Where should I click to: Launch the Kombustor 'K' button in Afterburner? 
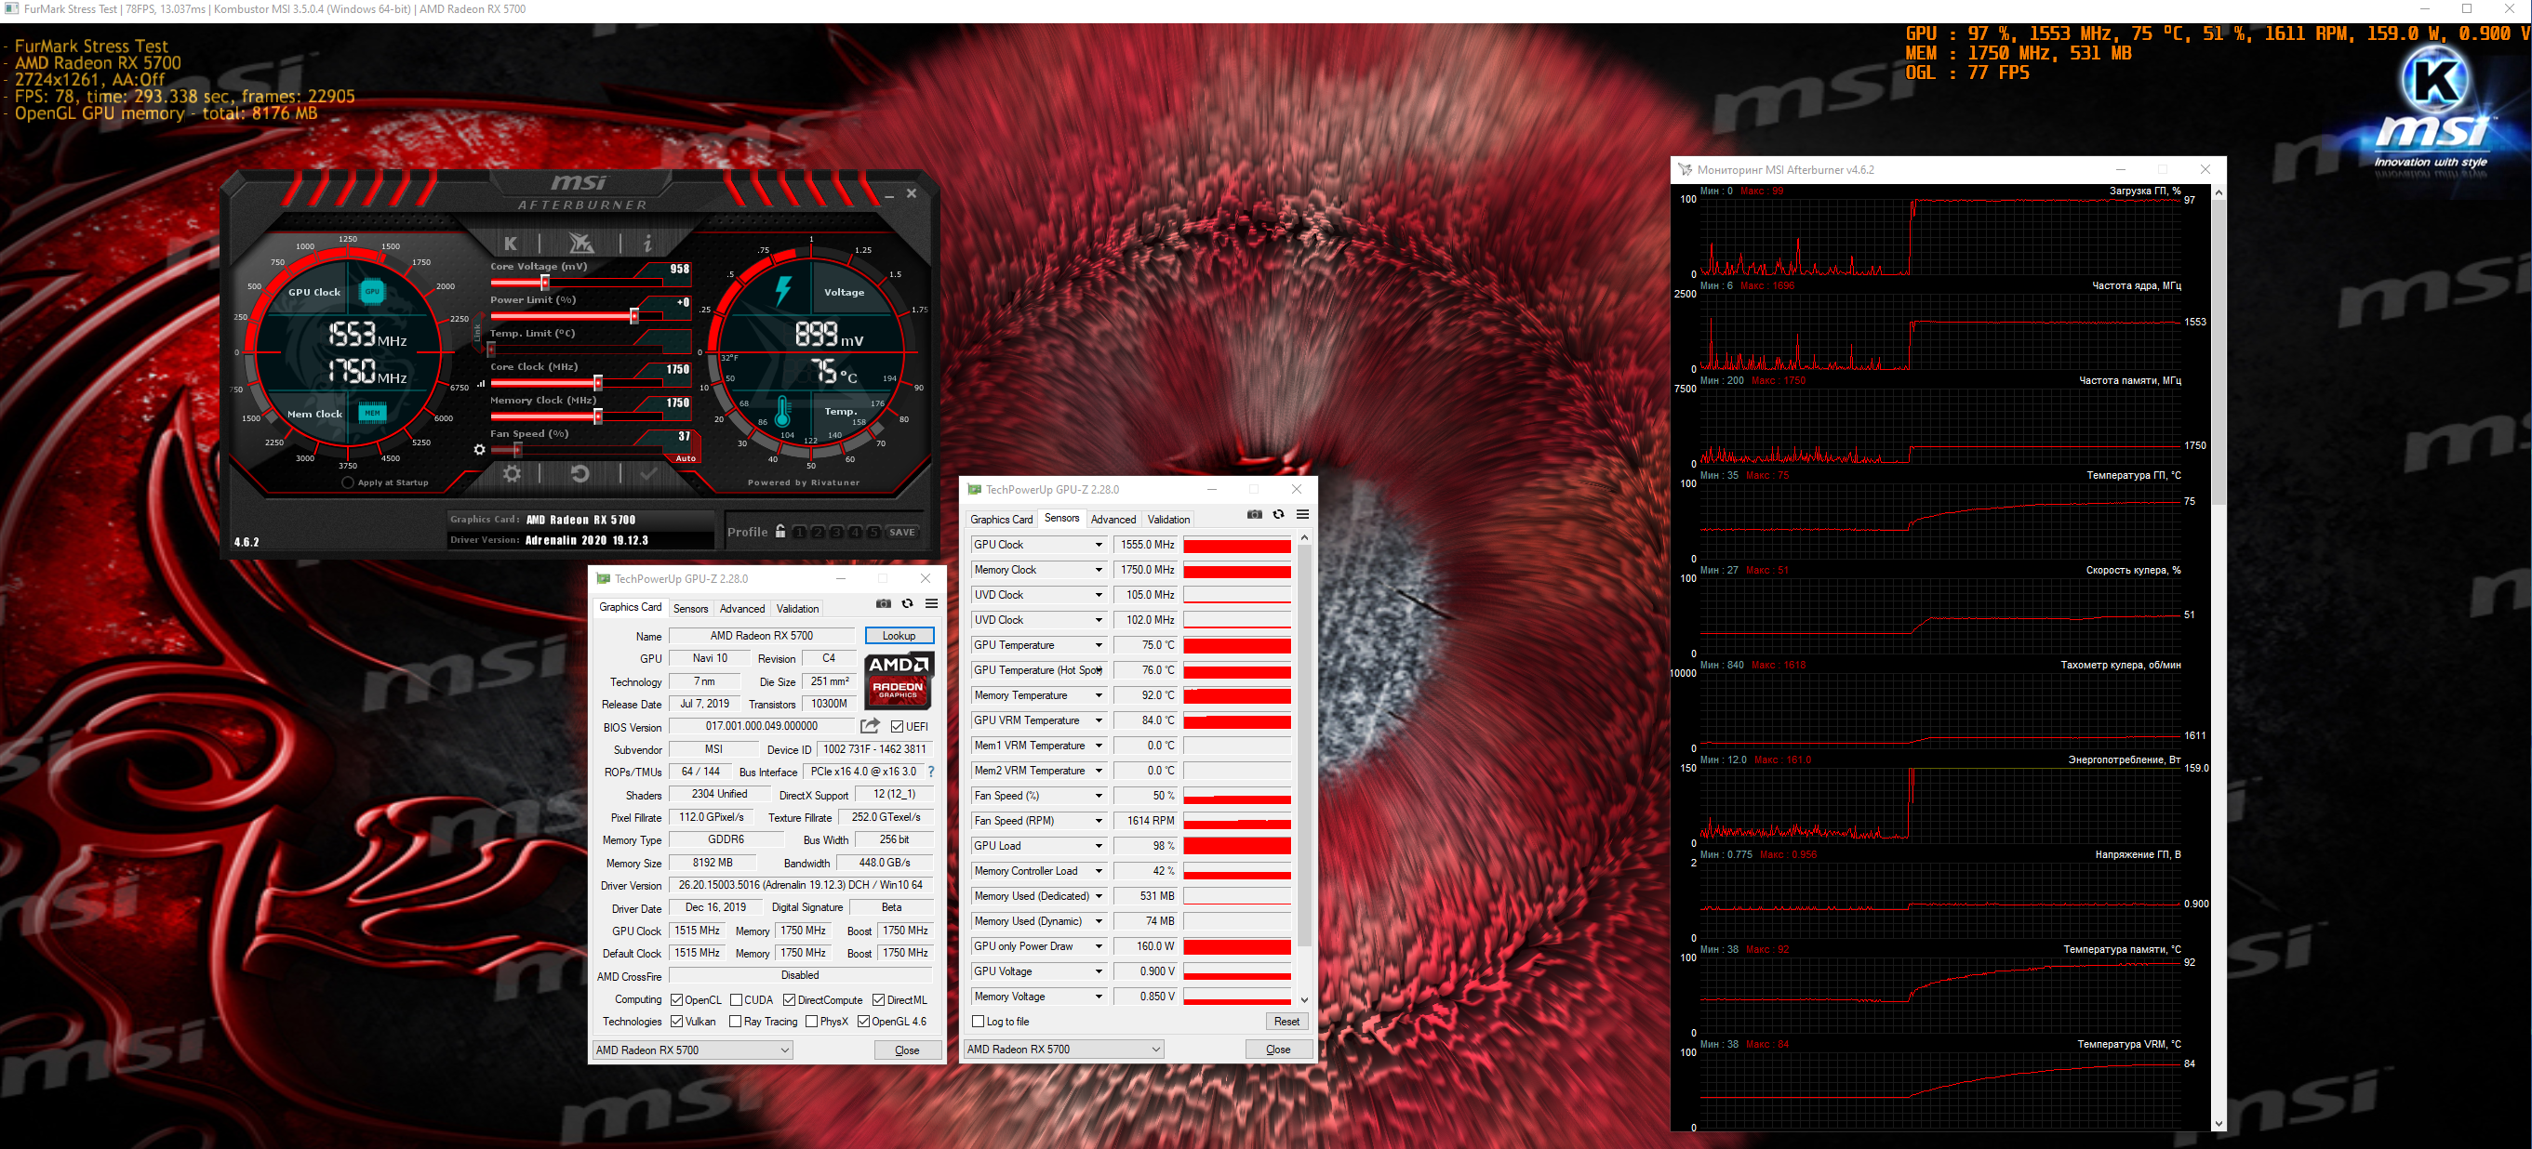(x=510, y=243)
